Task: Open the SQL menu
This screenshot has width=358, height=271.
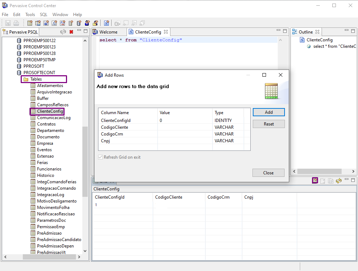Action: pos(44,15)
